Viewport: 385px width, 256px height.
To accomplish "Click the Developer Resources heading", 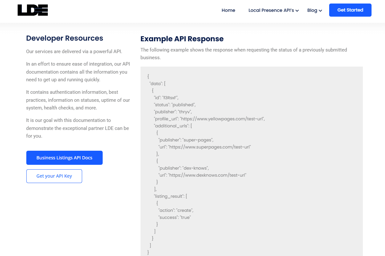I will (64, 38).
